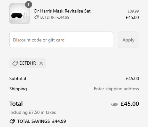Click the tag icon beside ECTDHR (-£44.99)
This screenshot has width=148, height=127.
[37, 17]
